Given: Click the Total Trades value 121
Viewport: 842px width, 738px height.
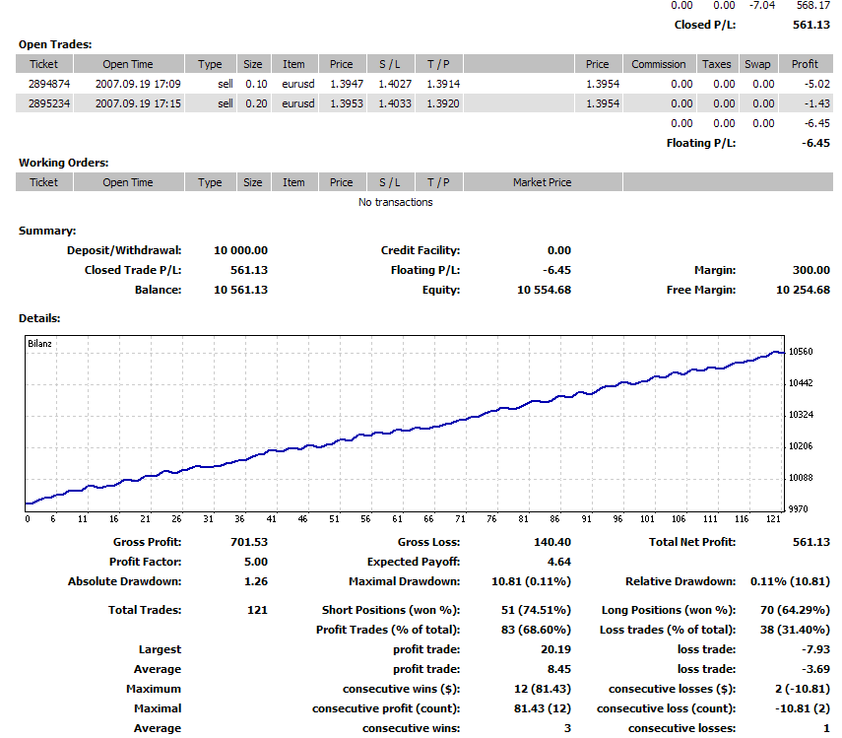Looking at the screenshot, I should [257, 610].
